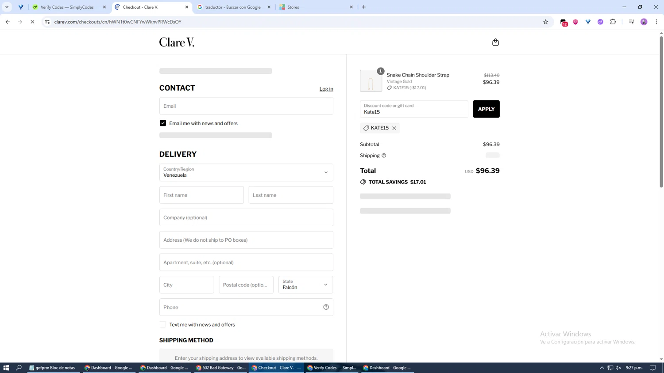Click the Postal code field
This screenshot has height=373, width=664.
click(246, 285)
